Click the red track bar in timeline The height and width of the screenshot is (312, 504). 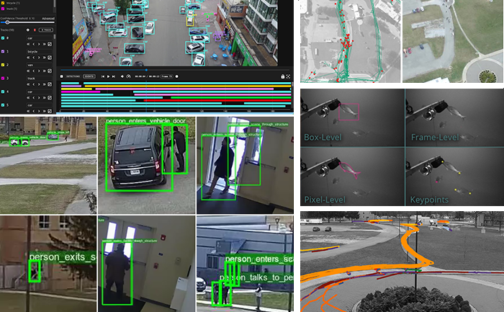click(217, 101)
